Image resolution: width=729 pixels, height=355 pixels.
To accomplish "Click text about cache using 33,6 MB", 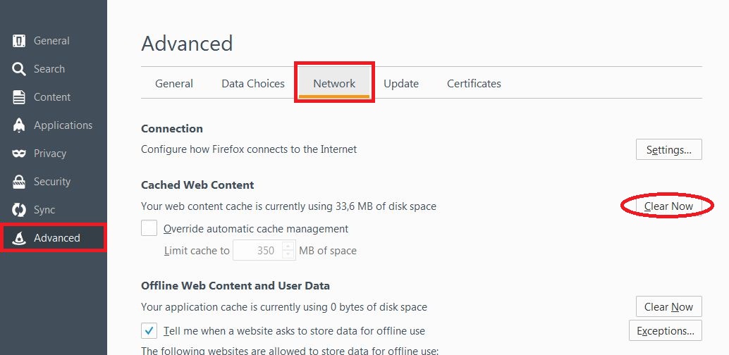I will 289,206.
